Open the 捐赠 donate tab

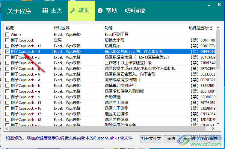click(135, 10)
